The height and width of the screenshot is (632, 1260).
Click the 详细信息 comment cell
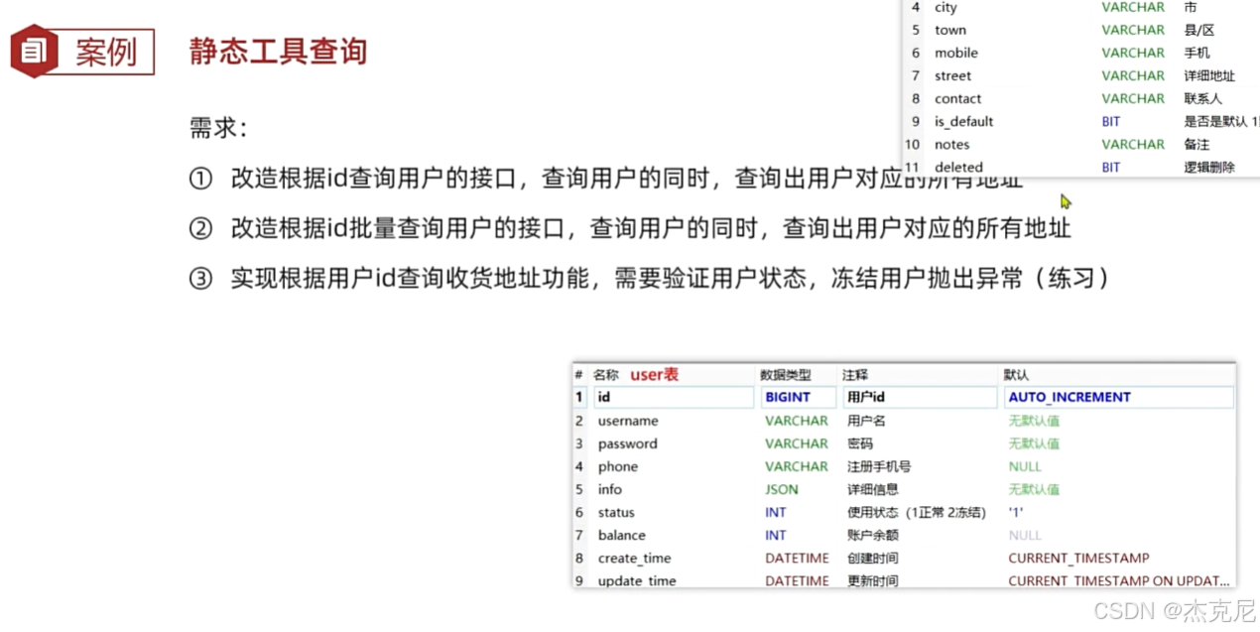coord(873,489)
